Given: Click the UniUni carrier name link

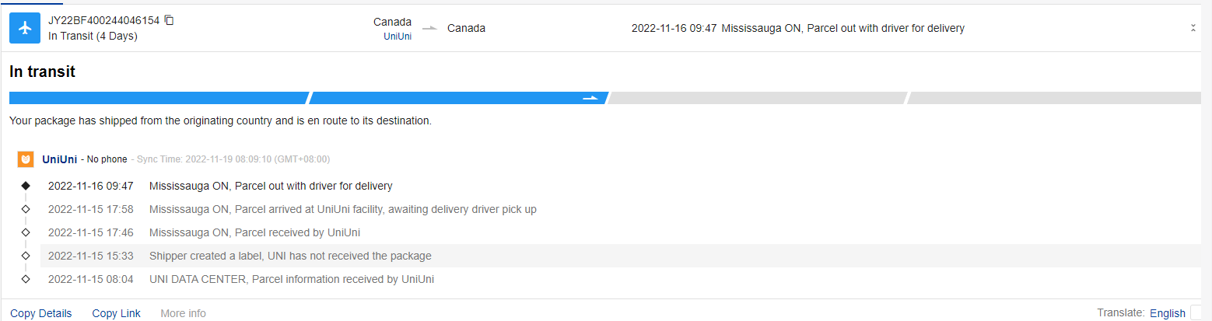Looking at the screenshot, I should click(59, 159).
